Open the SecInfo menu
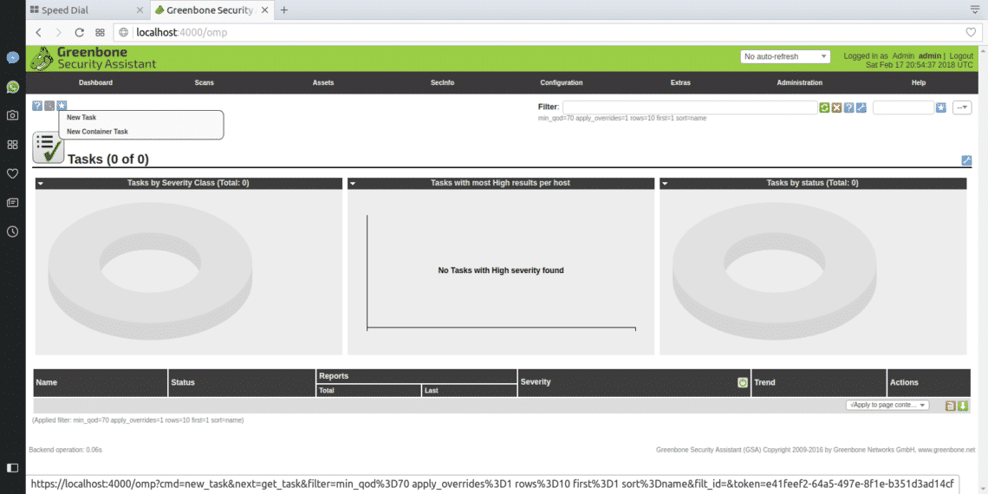Screen dimensions: 988x494 pos(442,82)
